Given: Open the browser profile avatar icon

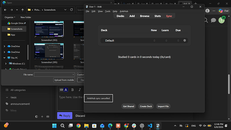Looking at the screenshot, I should point(208,11).
